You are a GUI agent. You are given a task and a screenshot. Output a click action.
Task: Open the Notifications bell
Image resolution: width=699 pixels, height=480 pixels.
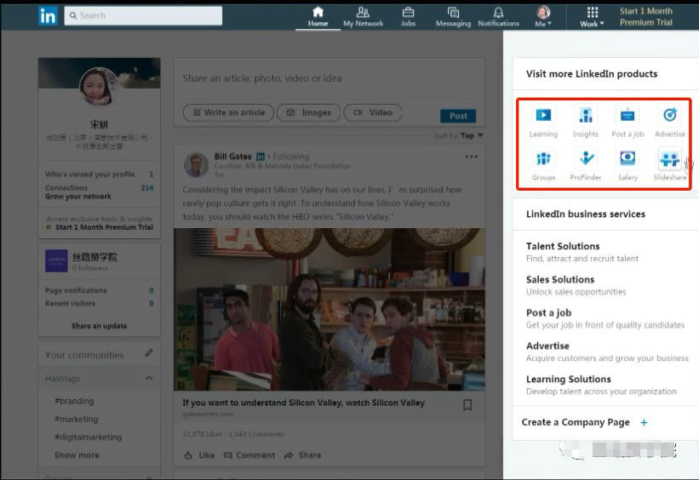pos(498,17)
